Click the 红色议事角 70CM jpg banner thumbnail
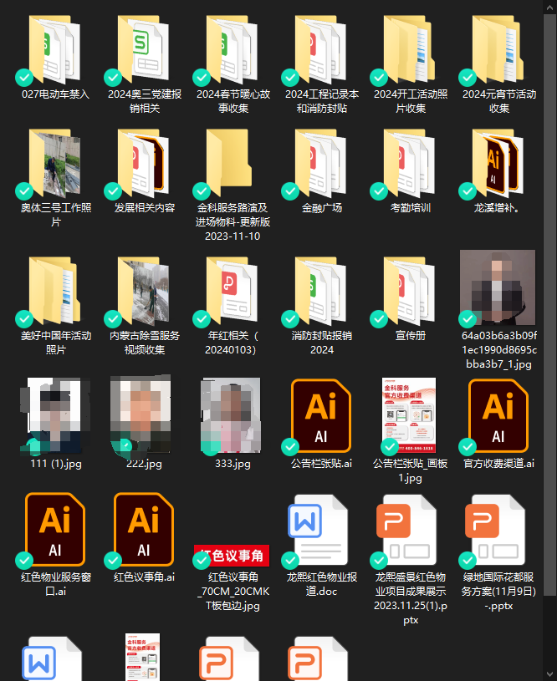This screenshot has width=557, height=681. coord(233,556)
